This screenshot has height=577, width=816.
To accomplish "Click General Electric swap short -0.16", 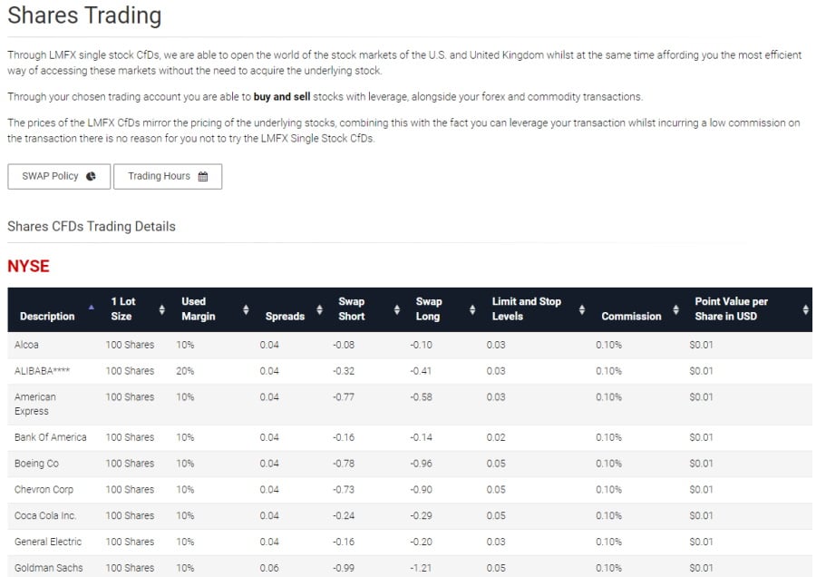I will click(344, 542).
